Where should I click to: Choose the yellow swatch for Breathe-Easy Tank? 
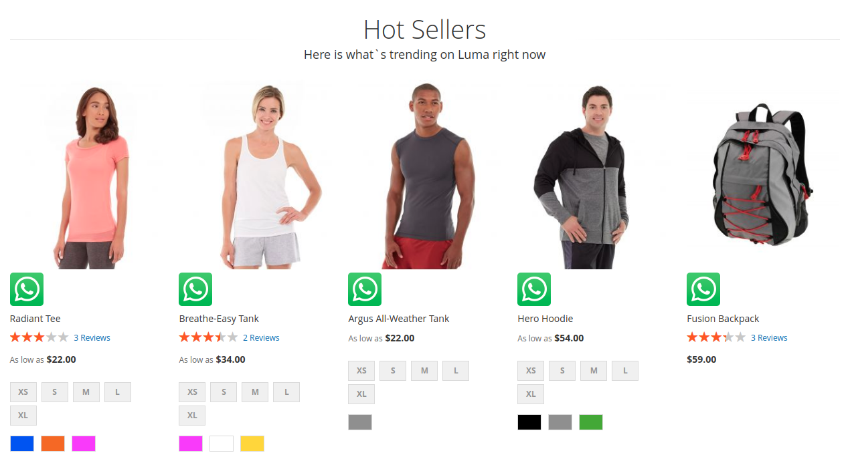click(x=252, y=444)
